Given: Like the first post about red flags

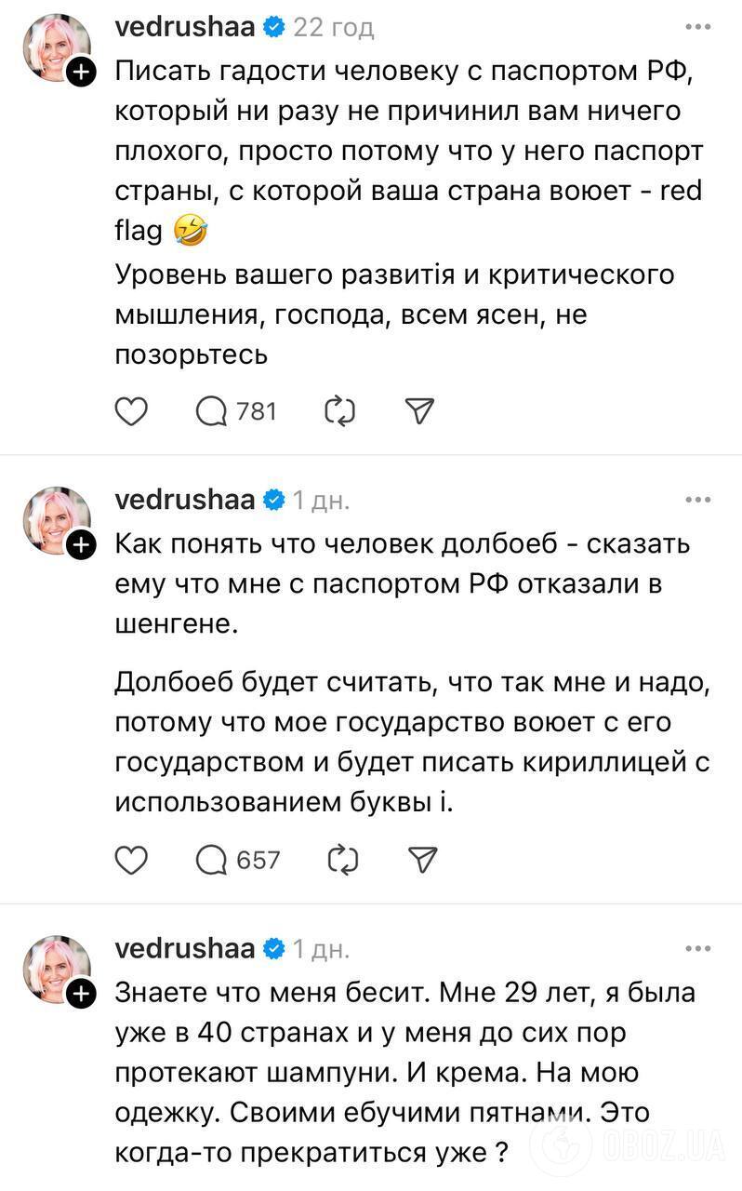Looking at the screenshot, I should coord(130,410).
